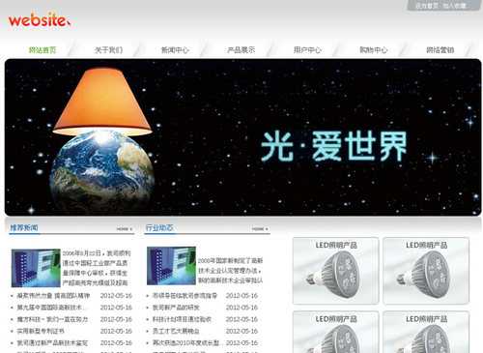Select the 网络营销 navigation item
This screenshot has width=483, height=353.
tap(440, 50)
